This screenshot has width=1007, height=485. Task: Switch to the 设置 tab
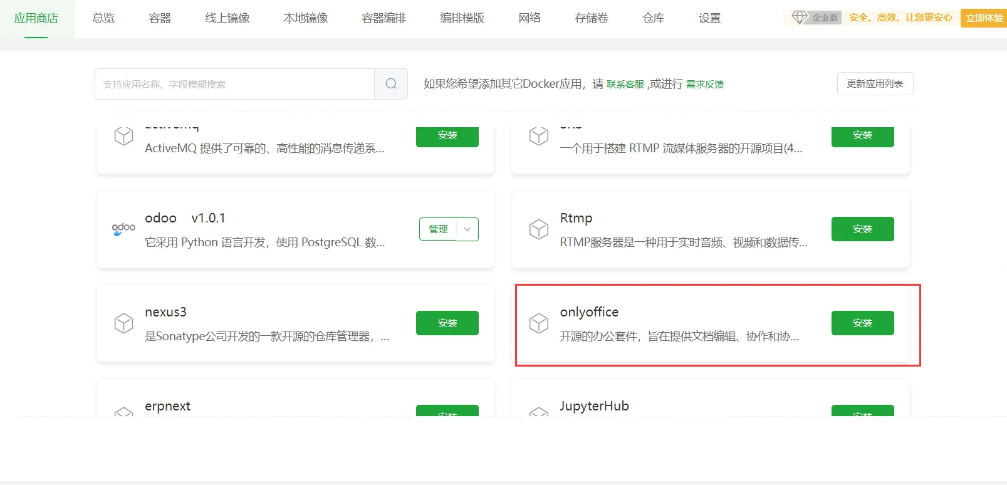[x=710, y=18]
